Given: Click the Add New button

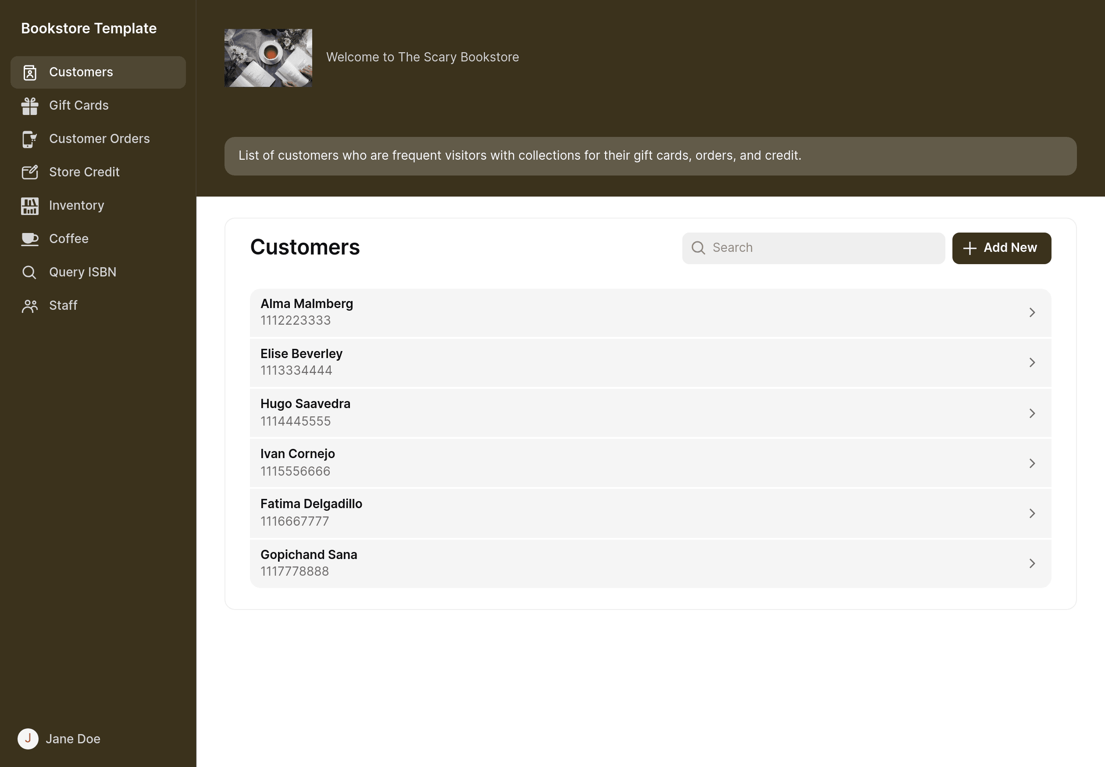Looking at the screenshot, I should [1002, 248].
